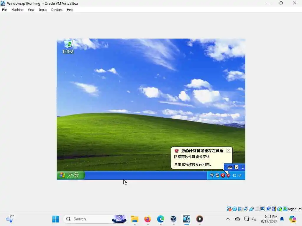Select the Recycle Bin (回收站) desktop icon
302x226 pixels.
[x=68, y=46]
